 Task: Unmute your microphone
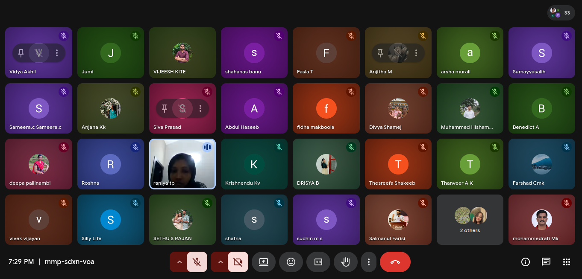pyautogui.click(x=197, y=262)
